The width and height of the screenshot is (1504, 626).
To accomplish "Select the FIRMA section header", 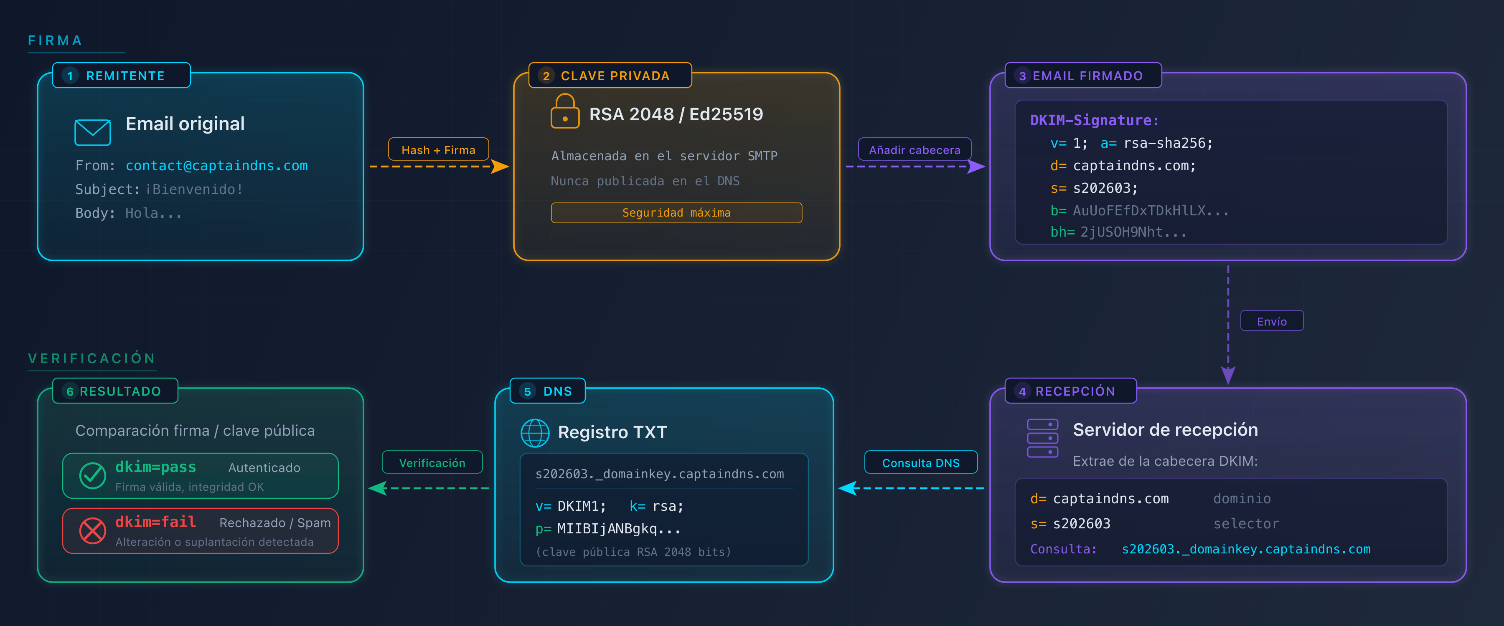I will 54,40.
